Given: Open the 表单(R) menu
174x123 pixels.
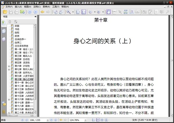Looking at the screenshot, I should pos(46,7).
